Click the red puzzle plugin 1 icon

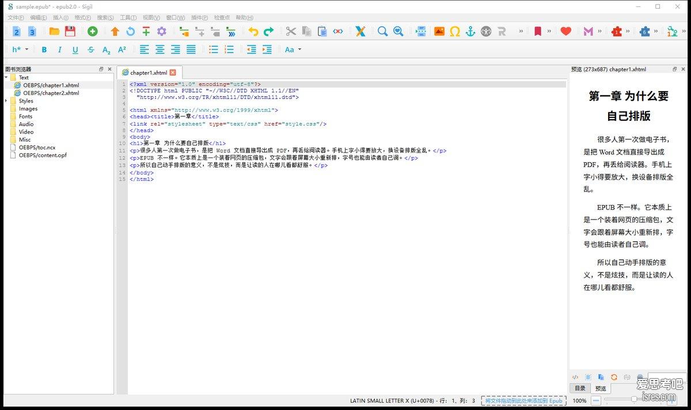point(617,31)
